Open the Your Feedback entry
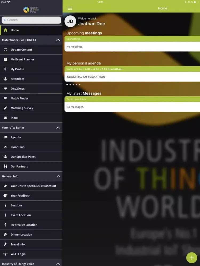 point(31,196)
